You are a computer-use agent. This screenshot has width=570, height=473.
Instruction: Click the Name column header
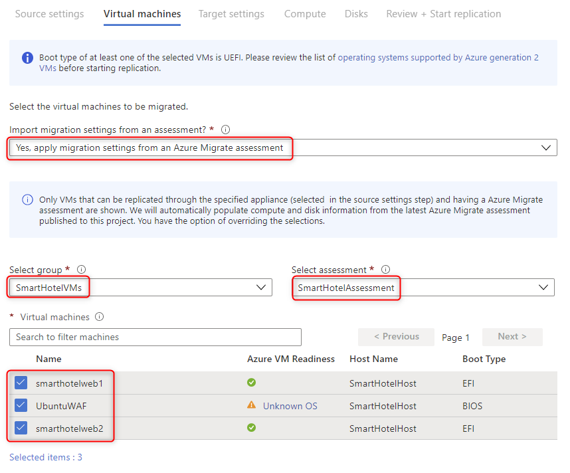coord(48,359)
